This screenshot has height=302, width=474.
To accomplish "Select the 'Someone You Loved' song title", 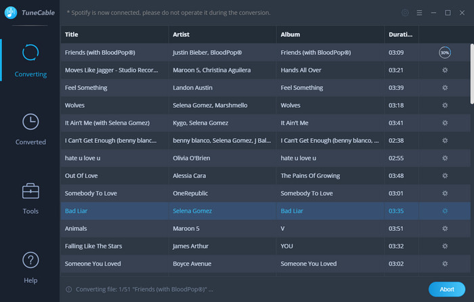I will (x=93, y=263).
